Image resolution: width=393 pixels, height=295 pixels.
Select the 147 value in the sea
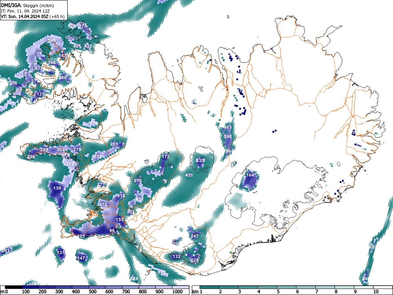pos(81,258)
